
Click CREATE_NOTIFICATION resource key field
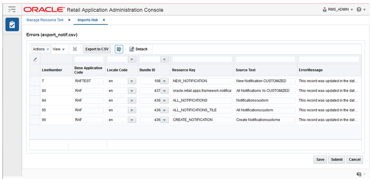pyautogui.click(x=202, y=120)
